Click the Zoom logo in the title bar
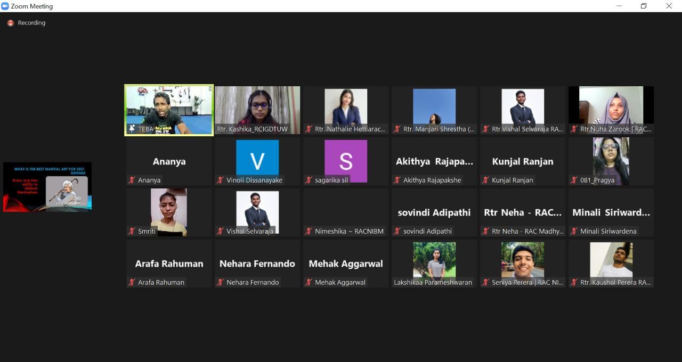The height and width of the screenshot is (362, 682). tap(5, 6)
